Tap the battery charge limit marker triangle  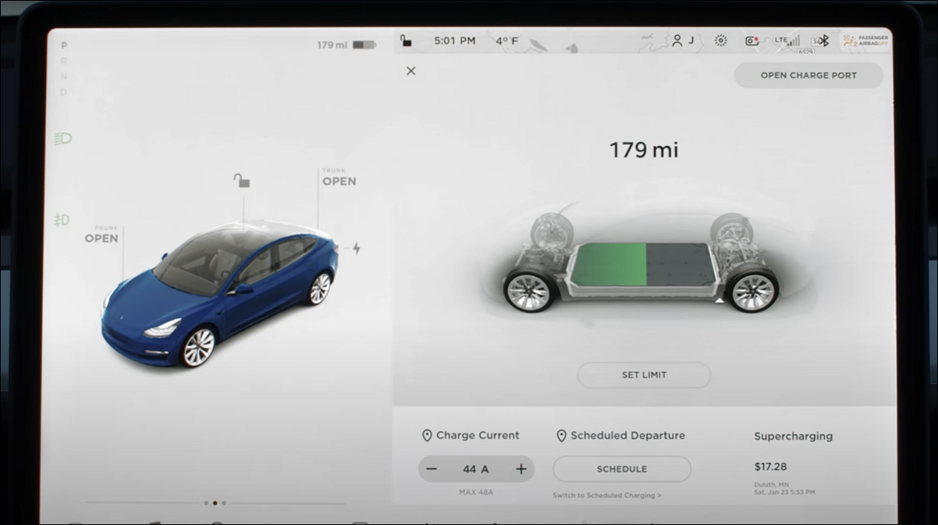[719, 299]
